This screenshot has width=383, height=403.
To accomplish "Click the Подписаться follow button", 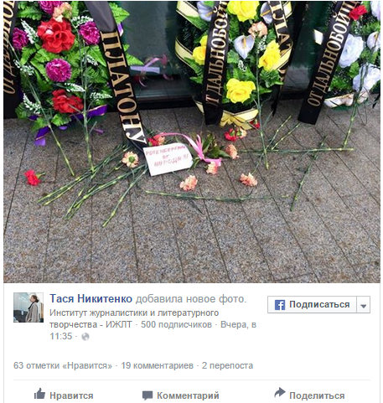I will point(312,305).
